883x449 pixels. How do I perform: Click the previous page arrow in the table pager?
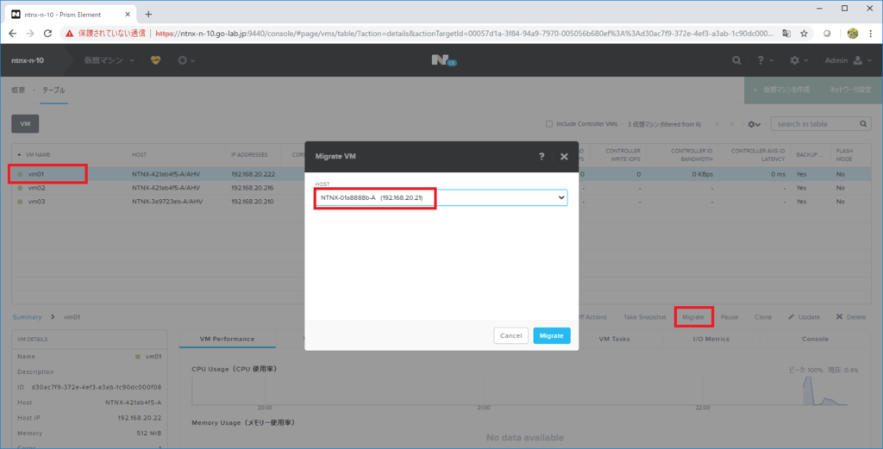pyautogui.click(x=717, y=124)
